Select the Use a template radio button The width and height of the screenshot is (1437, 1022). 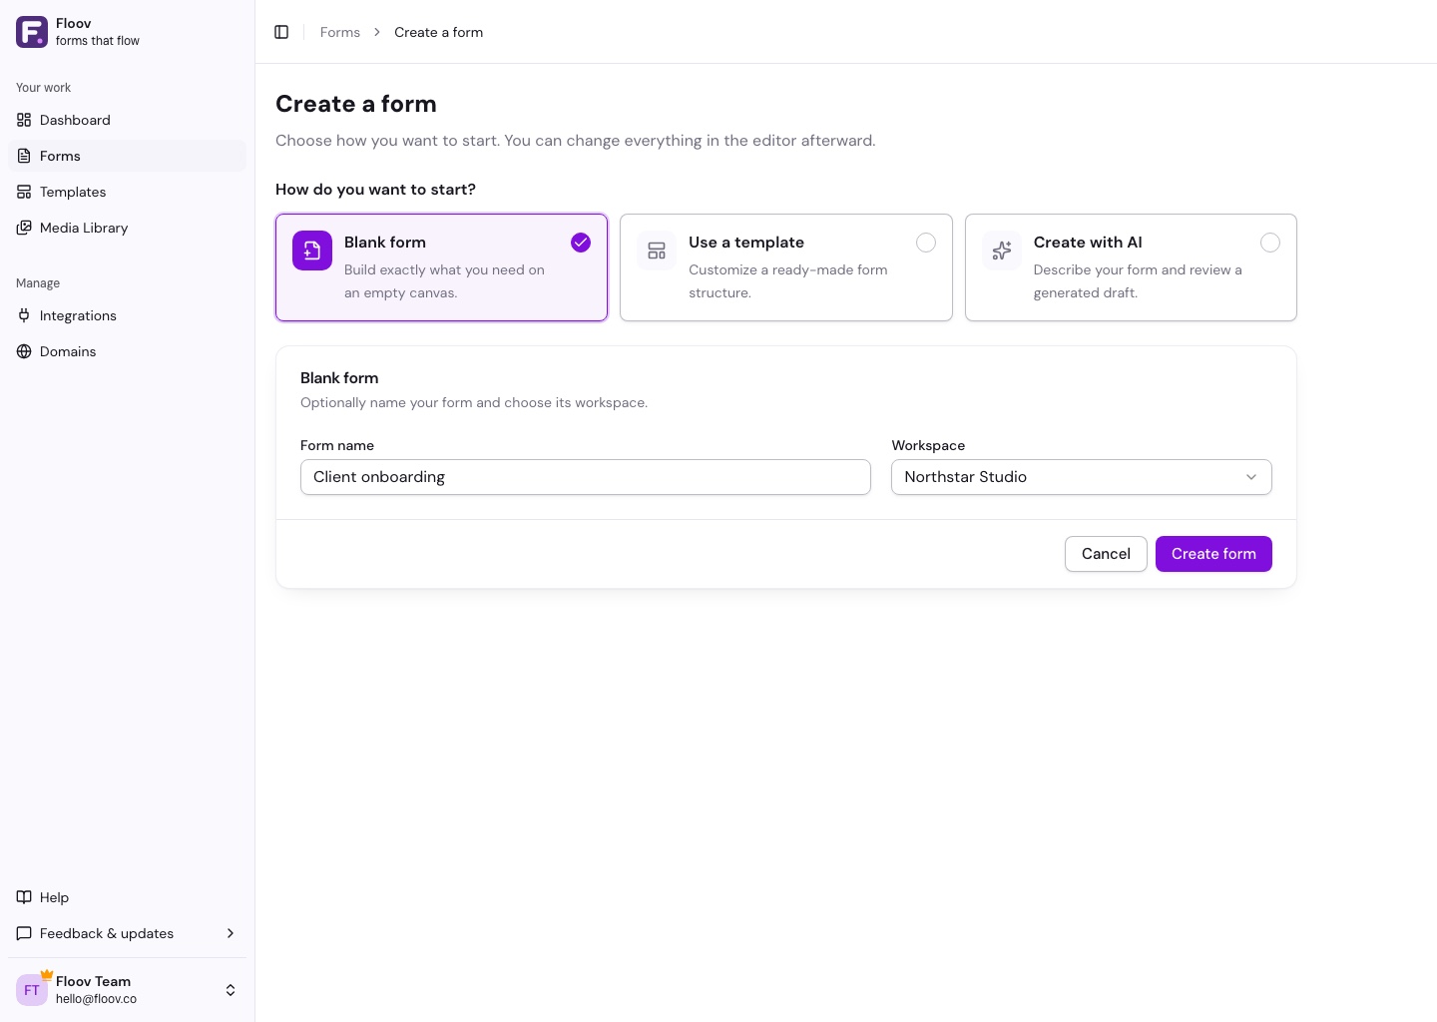(926, 243)
